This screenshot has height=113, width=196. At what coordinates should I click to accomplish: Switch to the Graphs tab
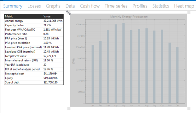pos(53,6)
